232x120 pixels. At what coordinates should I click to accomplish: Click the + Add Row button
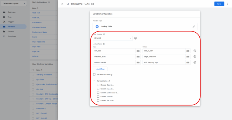(100, 69)
